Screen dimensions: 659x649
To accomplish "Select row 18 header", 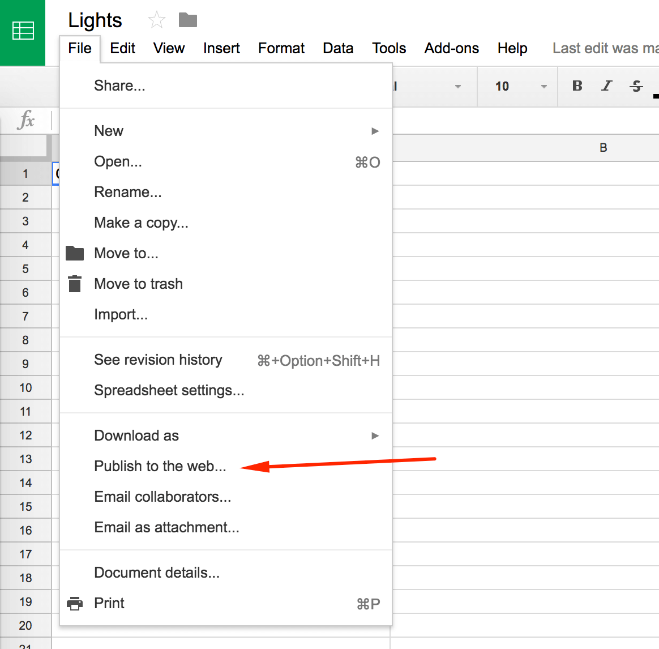I will [x=25, y=578].
